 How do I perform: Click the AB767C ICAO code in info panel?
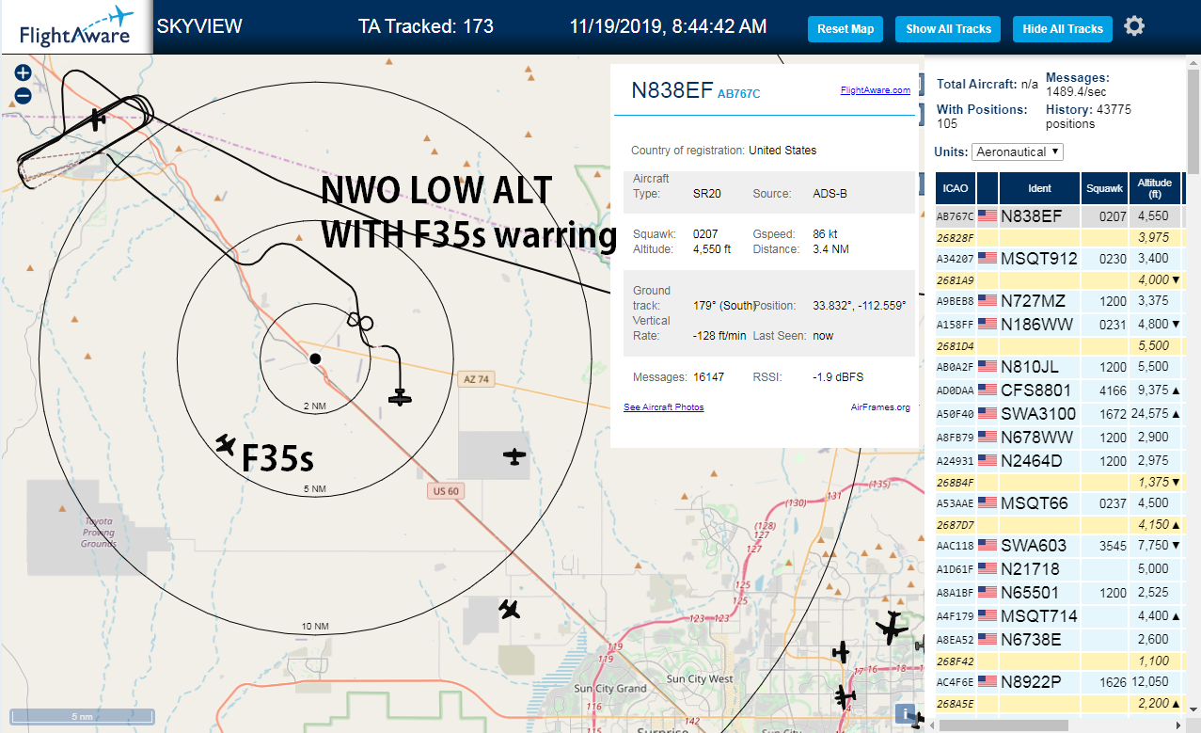click(x=738, y=93)
